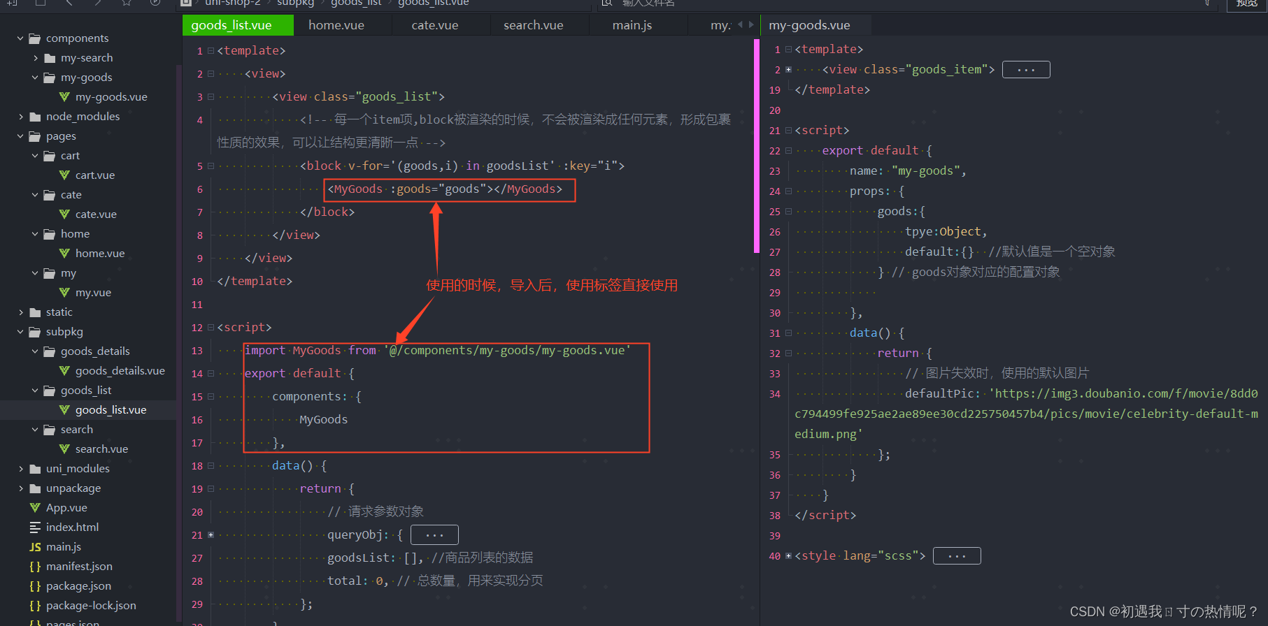Click the 'goodsList: [],' code line
The image size is (1268, 626).
(430, 558)
